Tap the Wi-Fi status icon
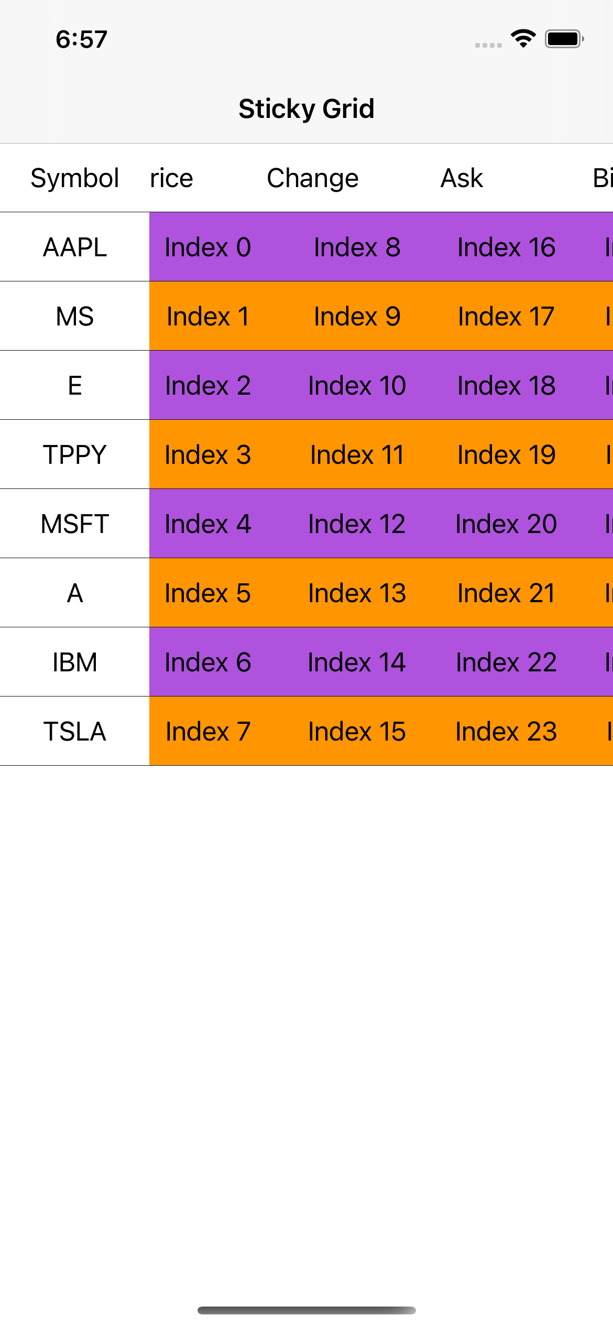613x1327 pixels. (523, 39)
